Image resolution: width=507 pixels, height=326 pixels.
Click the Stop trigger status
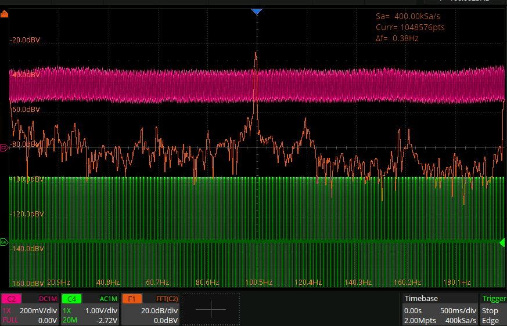490,310
